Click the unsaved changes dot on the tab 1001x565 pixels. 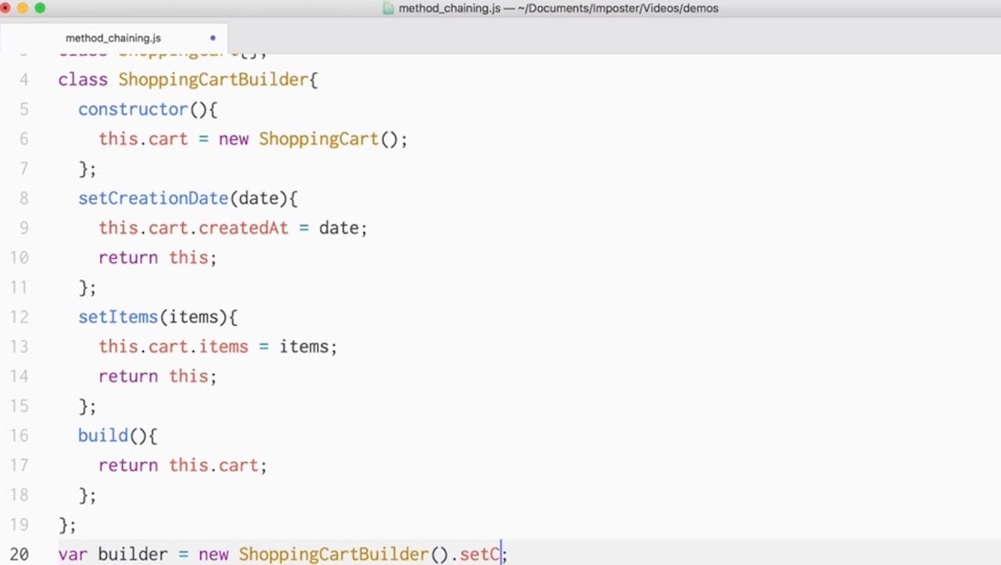(212, 38)
